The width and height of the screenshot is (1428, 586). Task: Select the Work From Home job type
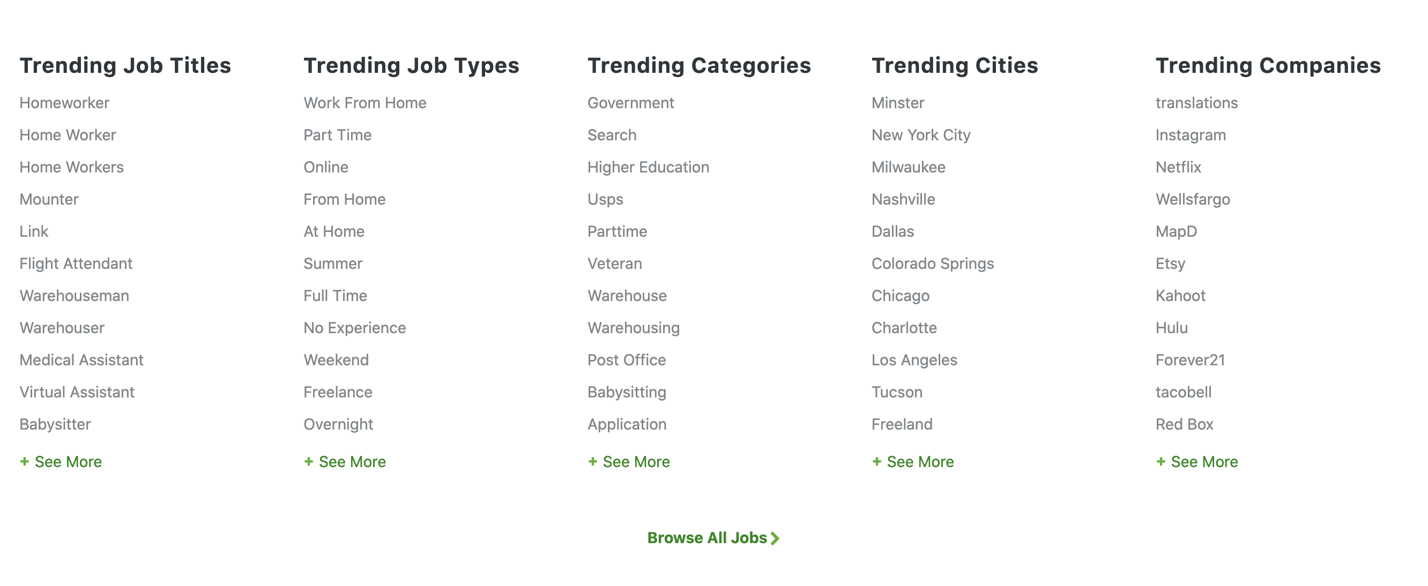pos(365,102)
